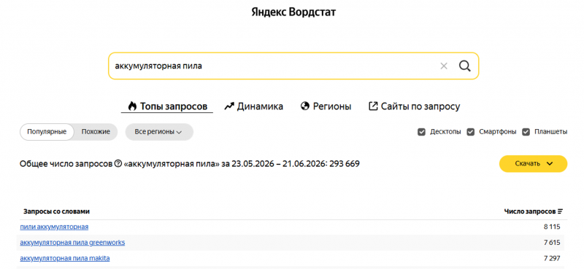Switch to the Динамика tab
Screen dimensions: 584x269
point(253,106)
